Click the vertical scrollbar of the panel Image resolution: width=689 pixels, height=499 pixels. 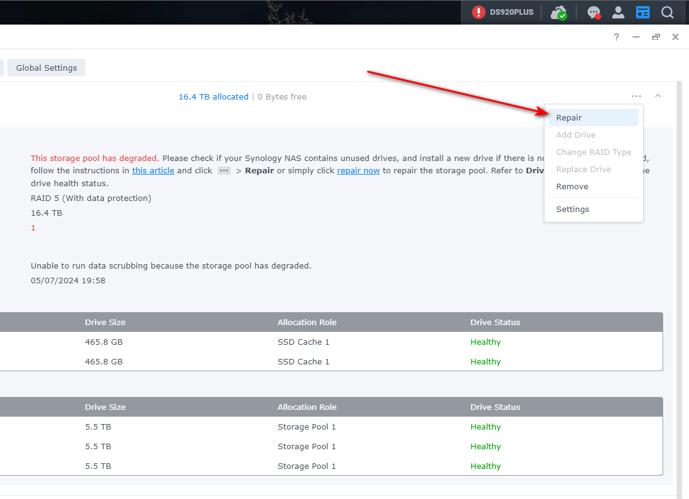(x=679, y=290)
